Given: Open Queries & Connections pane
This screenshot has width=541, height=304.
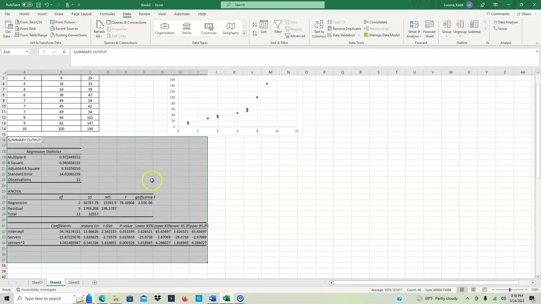Looking at the screenshot, I should pos(126,22).
